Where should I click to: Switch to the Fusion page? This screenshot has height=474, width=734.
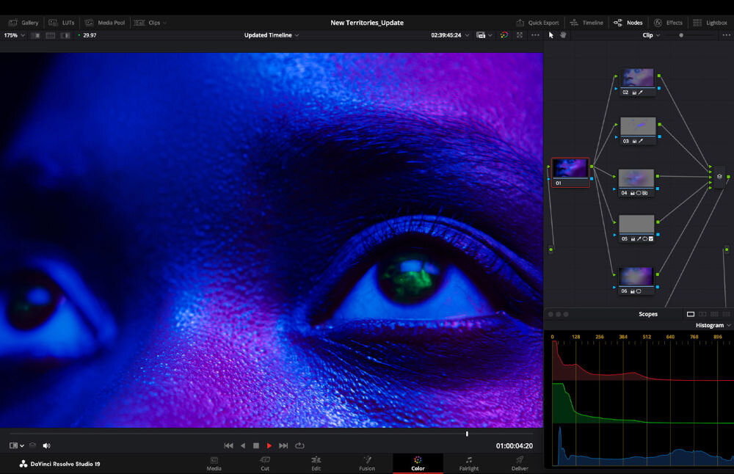tap(367, 464)
